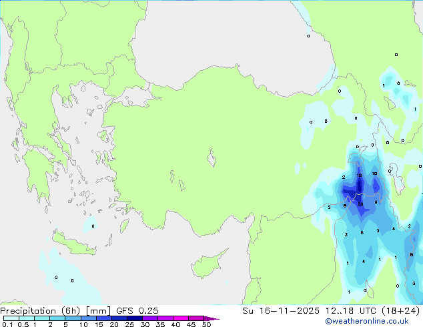The width and height of the screenshot is (423, 327).
Task: Click the '[mm]' unit label
Action: (x=98, y=311)
